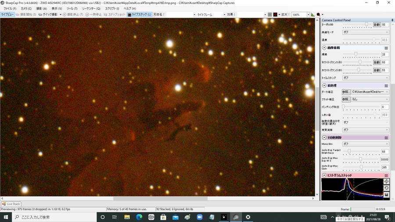This screenshot has height=222, width=395.
Task: Open Windows Start menu
Action: click(6, 217)
